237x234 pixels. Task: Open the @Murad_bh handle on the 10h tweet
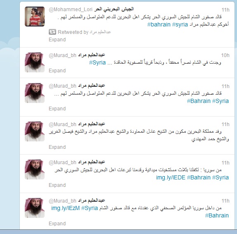(x=62, y=55)
